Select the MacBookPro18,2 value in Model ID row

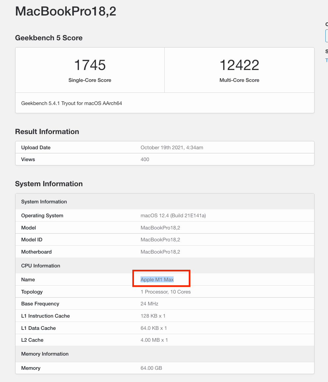pos(160,240)
